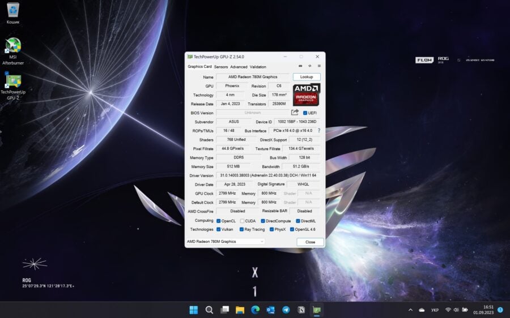The image size is (510, 318).
Task: Click the Shaders value 768 Unified
Action: tap(236, 140)
